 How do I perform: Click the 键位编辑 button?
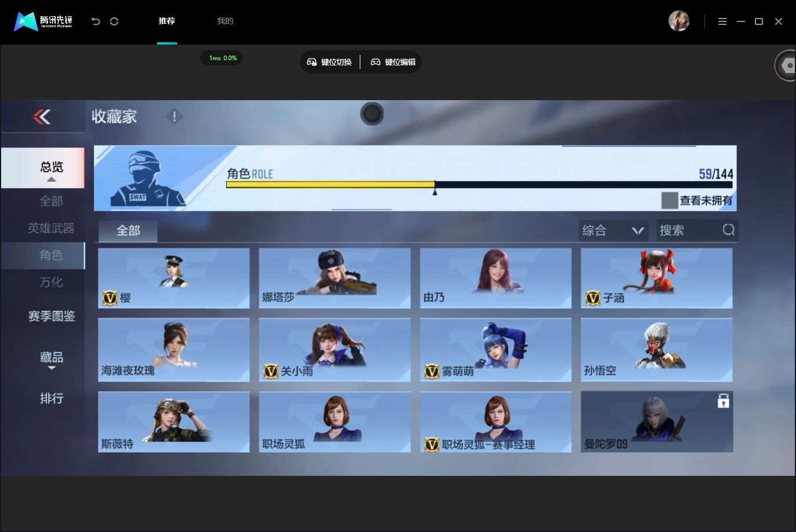[x=393, y=62]
